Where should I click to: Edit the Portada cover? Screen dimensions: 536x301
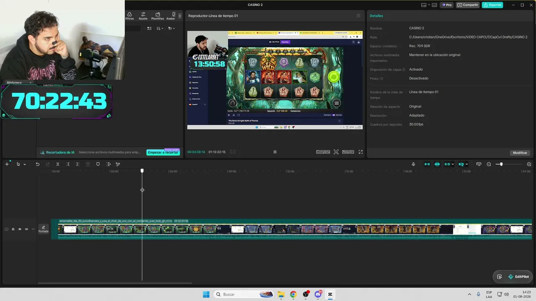pos(44,229)
